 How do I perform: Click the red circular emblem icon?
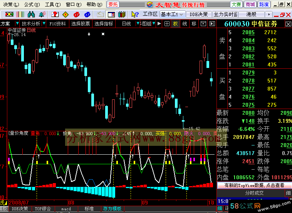tap(76, 14)
